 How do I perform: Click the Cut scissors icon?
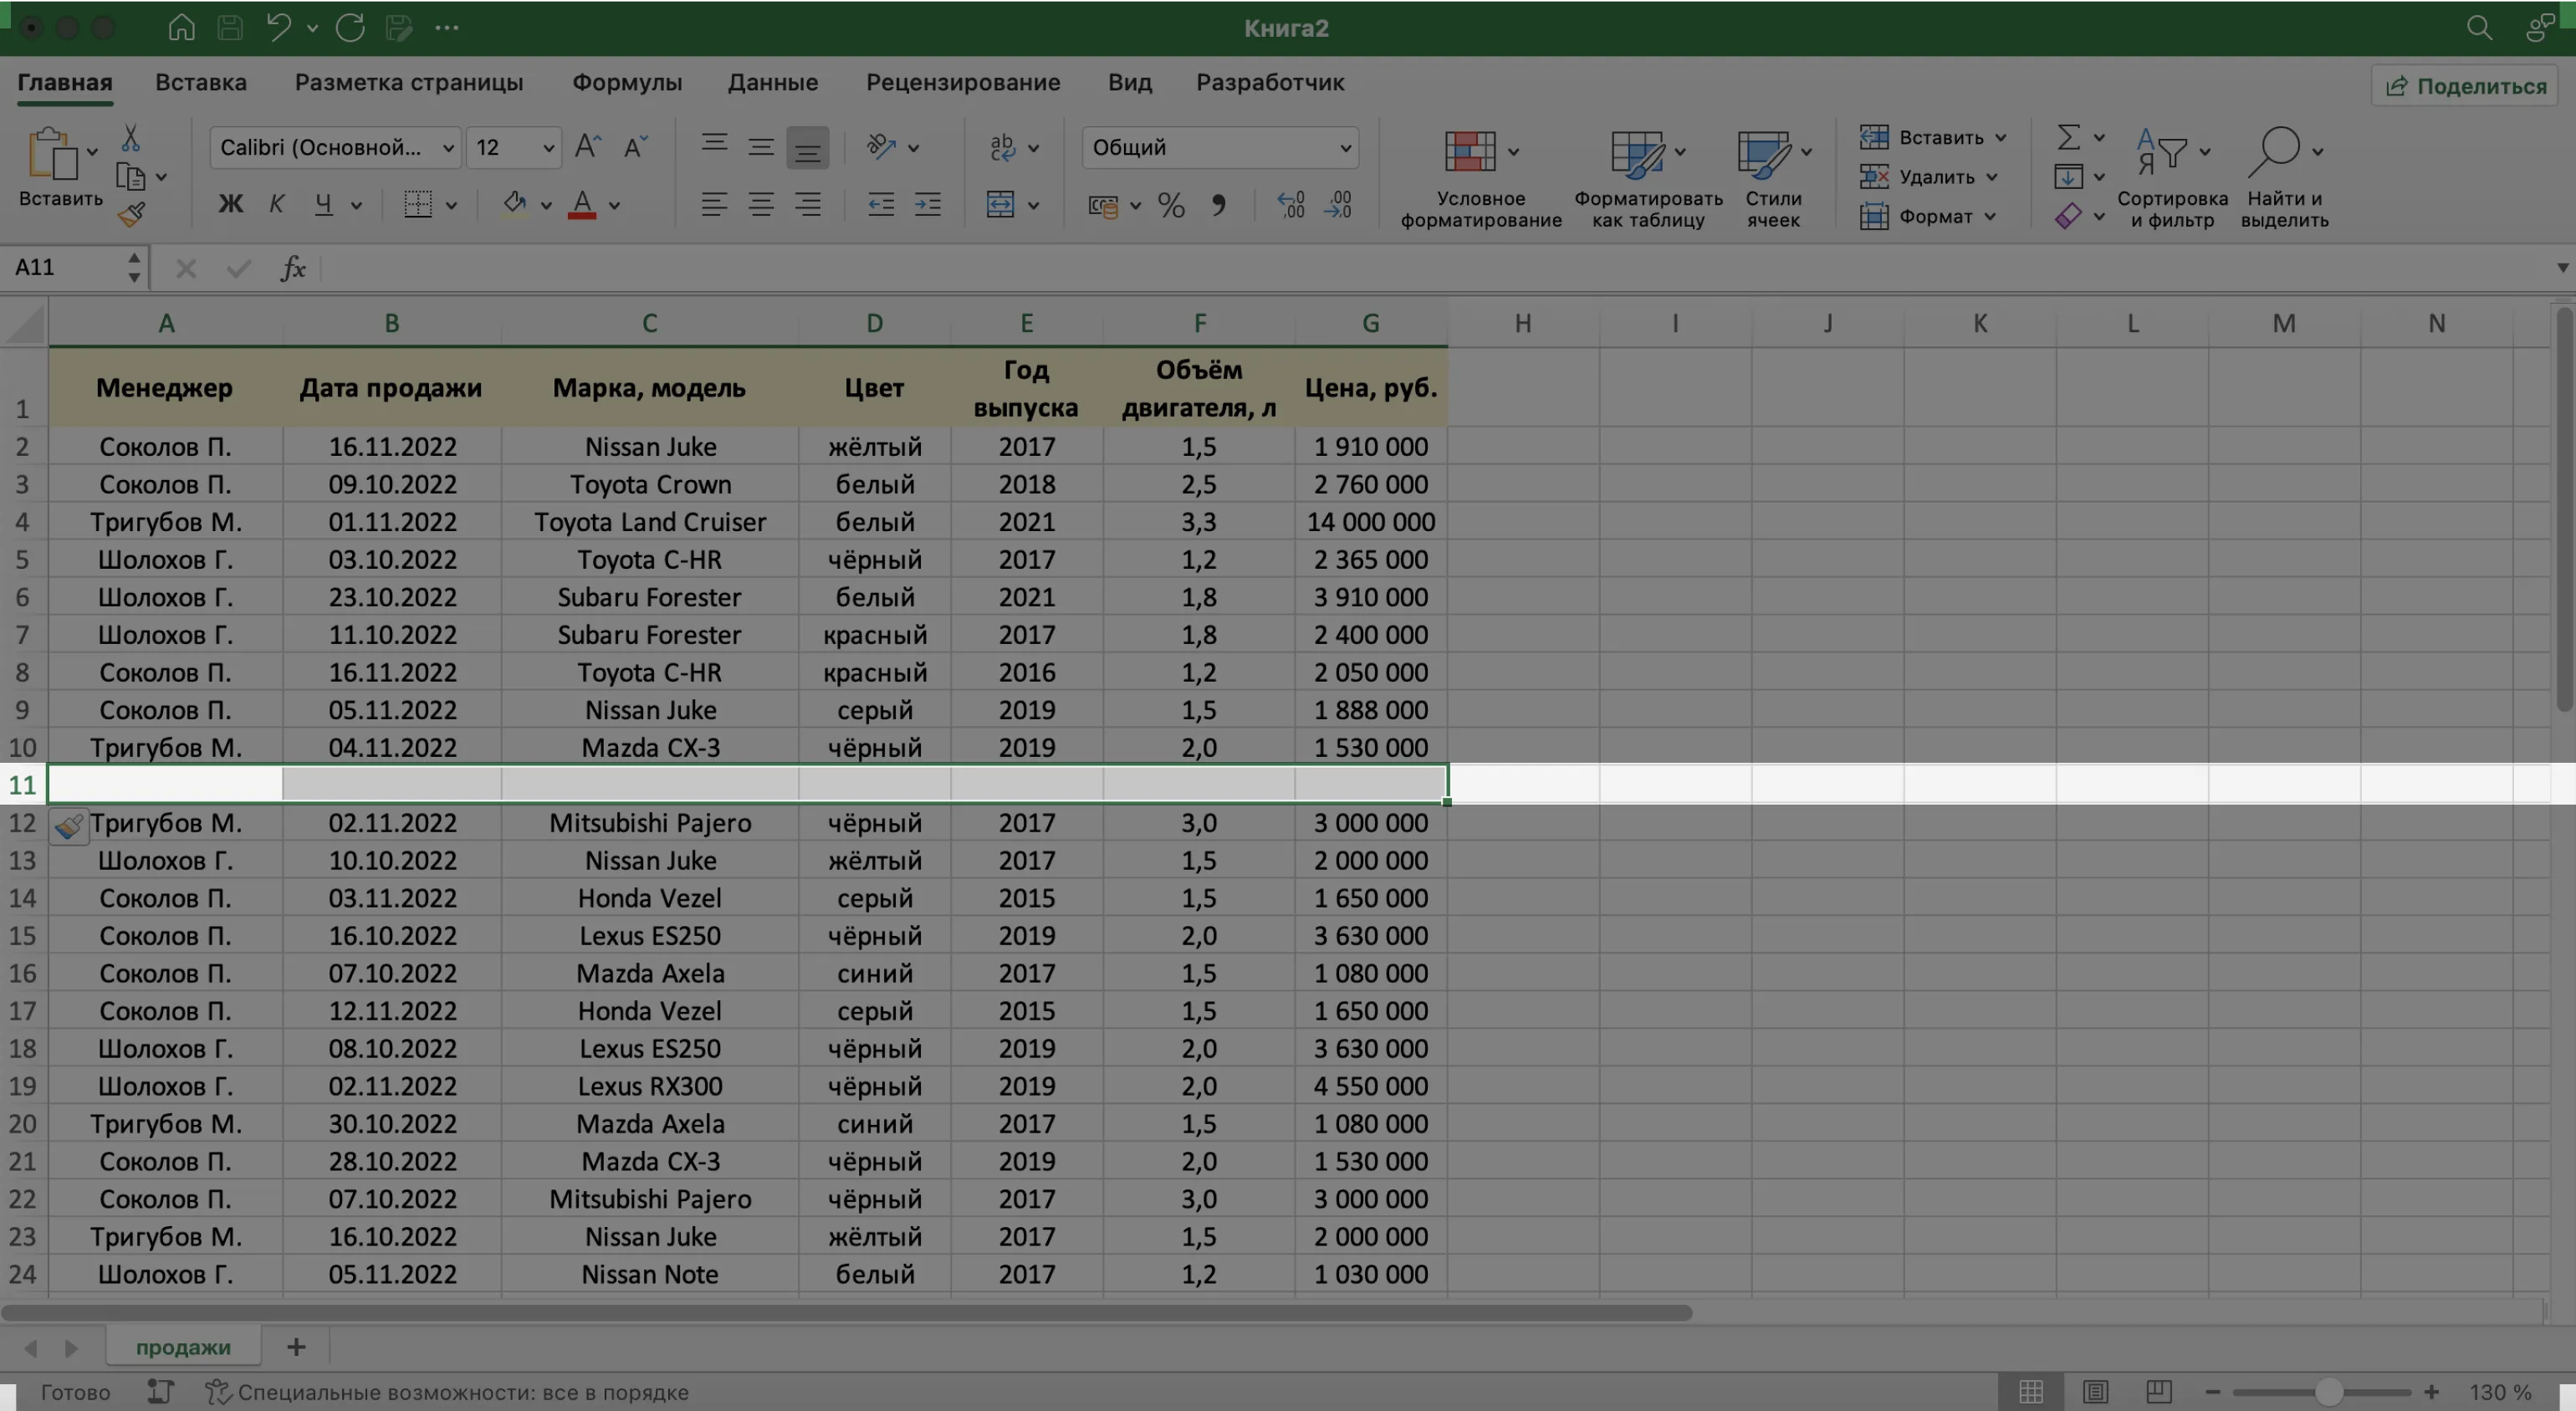[130, 138]
